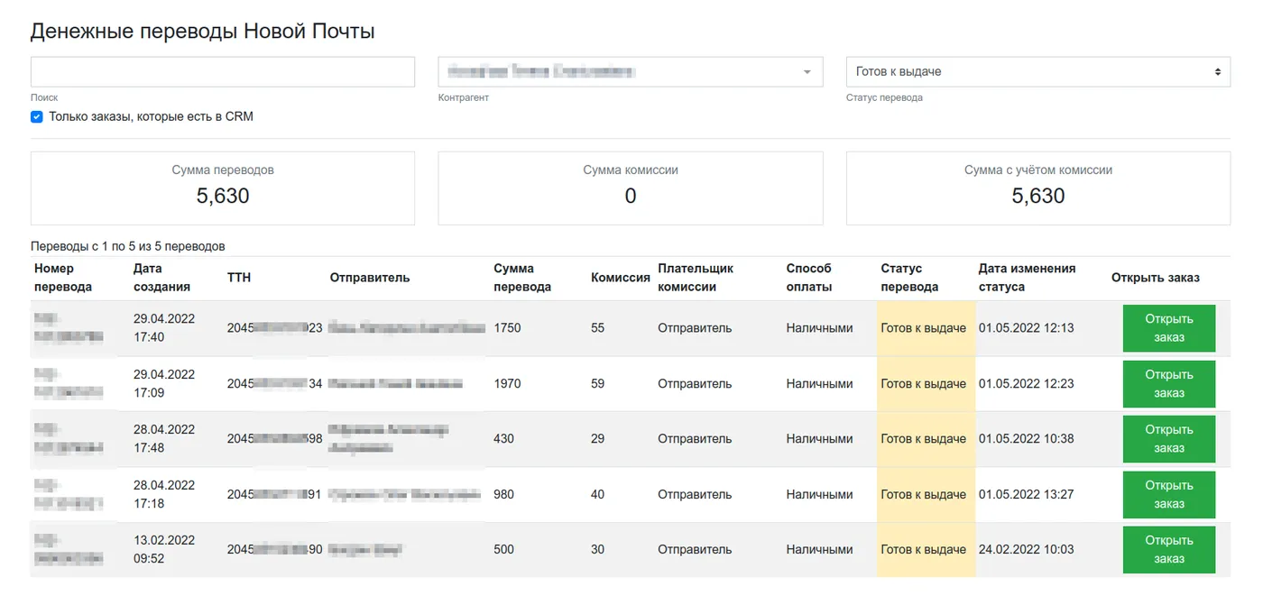Viewport: 1263px width, 614px height.
Task: Click status change date 01.05.2022 10:38
Action: click(1027, 439)
